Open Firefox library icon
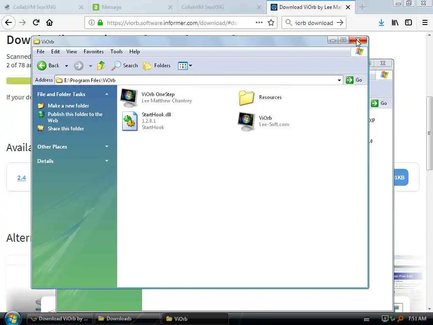 [395, 23]
